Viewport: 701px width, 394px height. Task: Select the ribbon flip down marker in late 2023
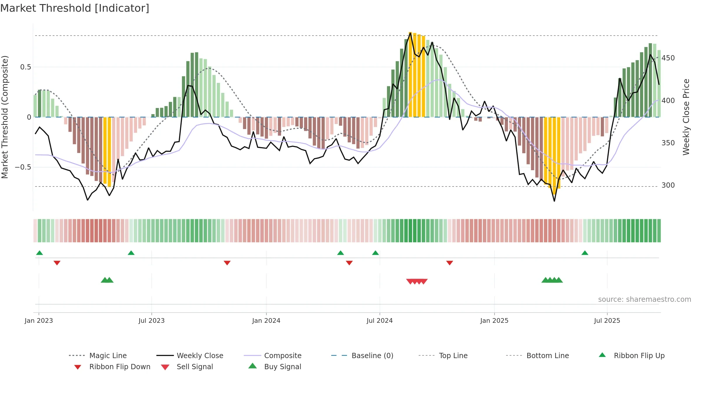coord(227,263)
